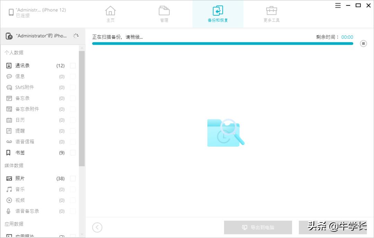Open the 视频 videos icon
Viewport: 374px width, 238px height.
coord(9,200)
